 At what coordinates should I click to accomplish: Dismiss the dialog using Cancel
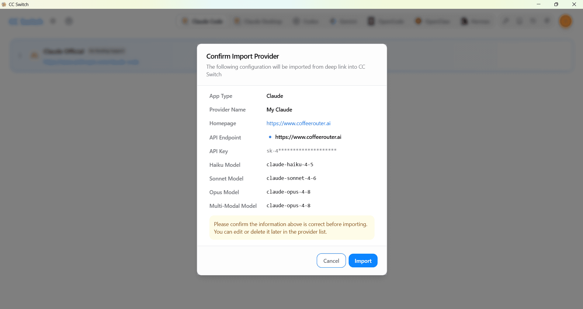331,261
